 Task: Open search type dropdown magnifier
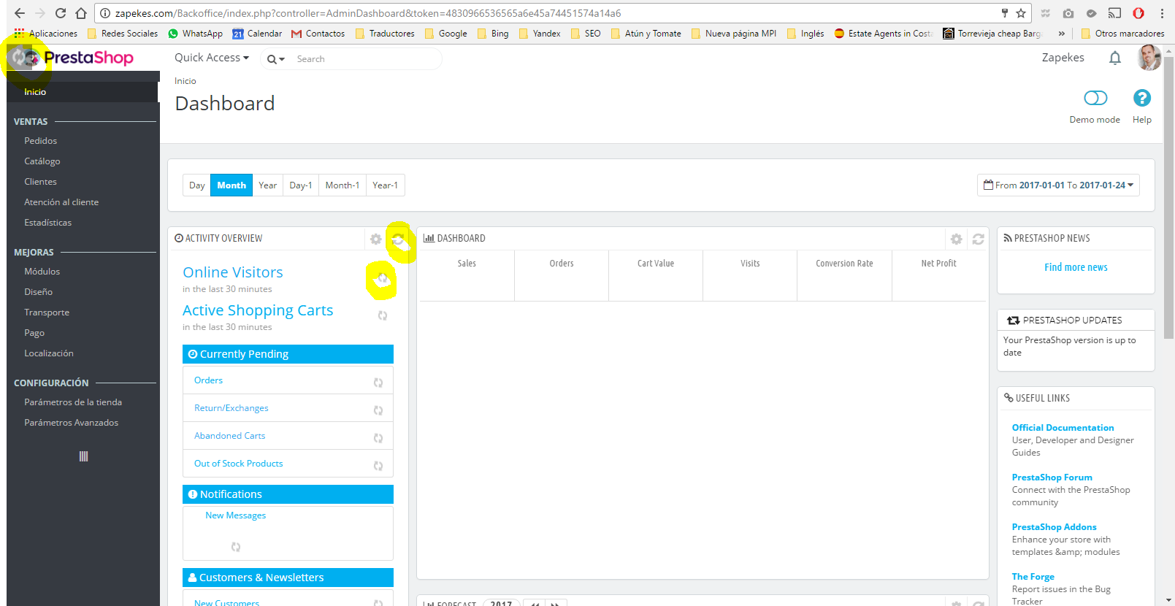[x=275, y=59]
